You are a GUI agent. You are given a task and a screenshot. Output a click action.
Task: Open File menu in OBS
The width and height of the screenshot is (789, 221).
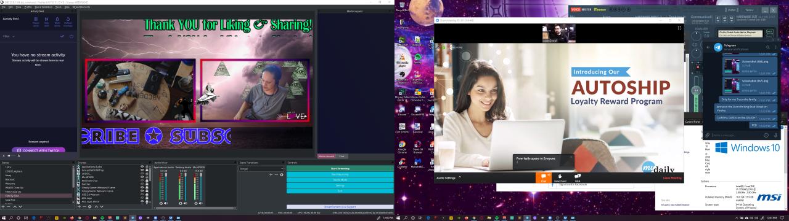(x=3, y=7)
